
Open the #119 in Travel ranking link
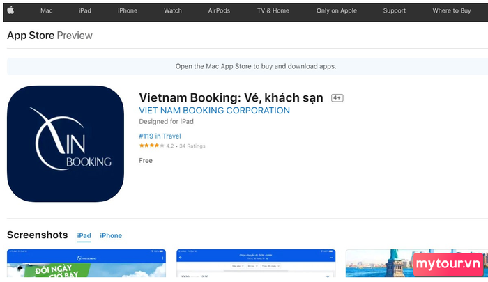(160, 136)
